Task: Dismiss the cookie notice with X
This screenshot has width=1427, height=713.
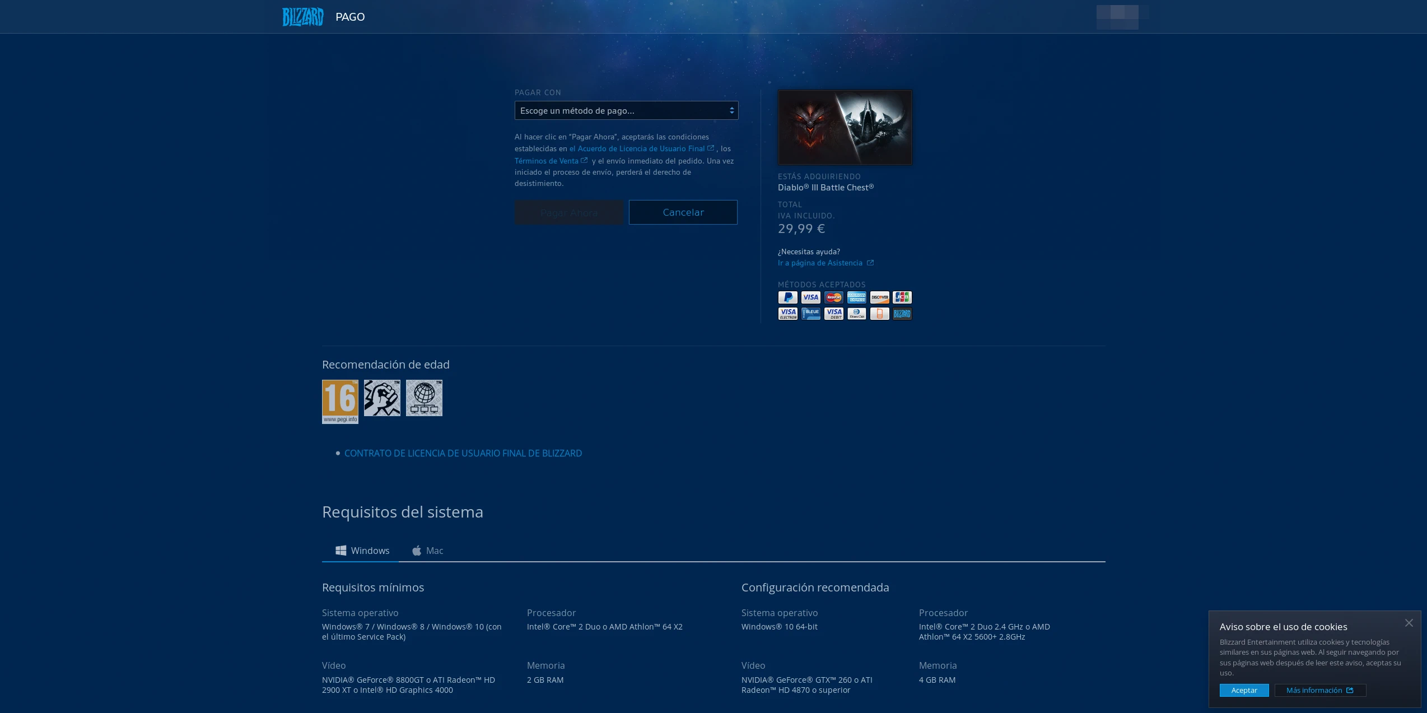Action: point(1409,623)
